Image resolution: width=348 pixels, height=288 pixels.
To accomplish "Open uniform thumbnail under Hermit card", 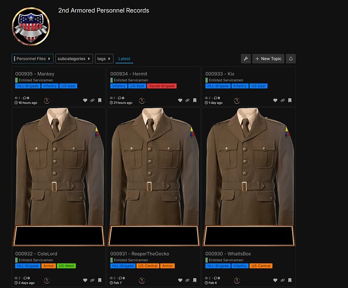I will click(154, 177).
